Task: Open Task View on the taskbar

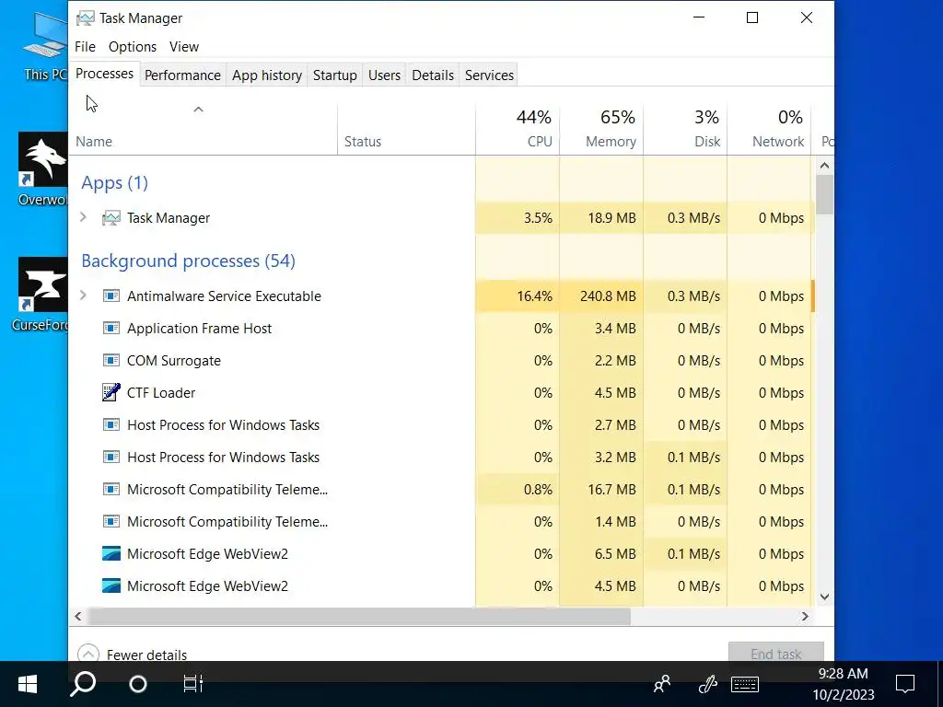Action: point(193,684)
